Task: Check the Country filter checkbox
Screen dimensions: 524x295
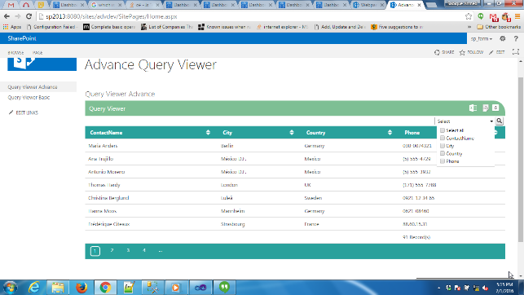Action: point(443,153)
